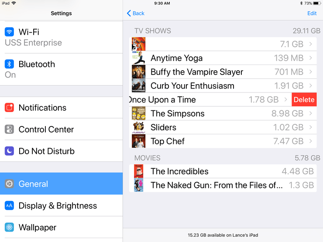323x242 pixels.
Task: Open Do Not Disturb settings
Action: tap(62, 151)
